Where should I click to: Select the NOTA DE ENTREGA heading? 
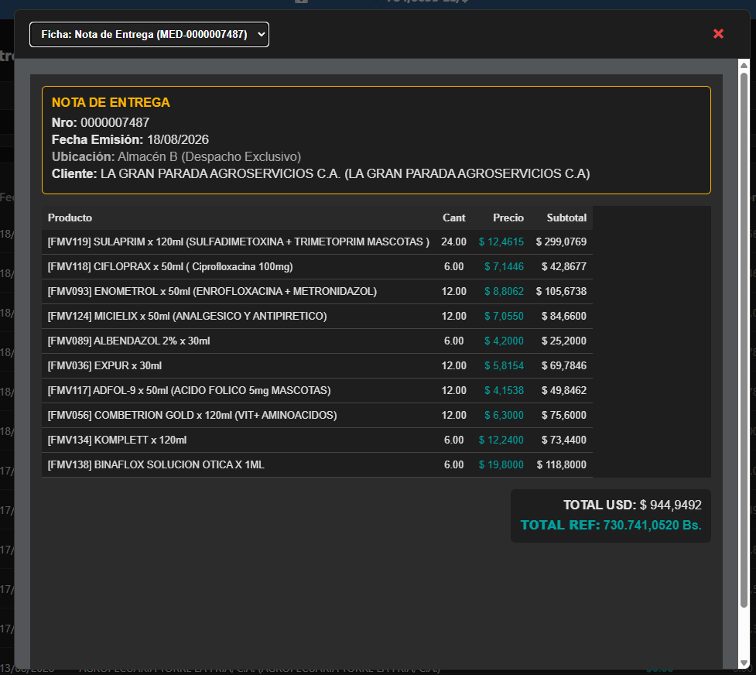tap(111, 102)
